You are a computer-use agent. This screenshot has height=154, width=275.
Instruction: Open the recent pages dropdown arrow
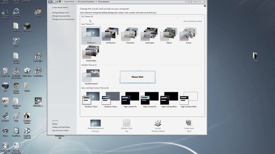click(x=57, y=2)
